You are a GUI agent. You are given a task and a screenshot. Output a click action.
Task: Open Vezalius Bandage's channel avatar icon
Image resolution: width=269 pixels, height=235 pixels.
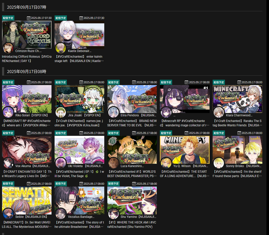point(60,214)
